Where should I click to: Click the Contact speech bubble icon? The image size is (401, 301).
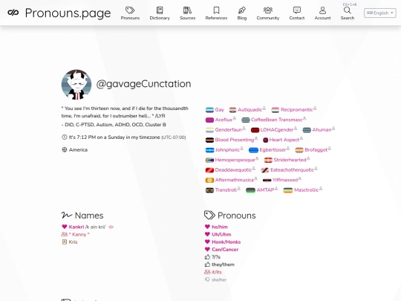(297, 10)
